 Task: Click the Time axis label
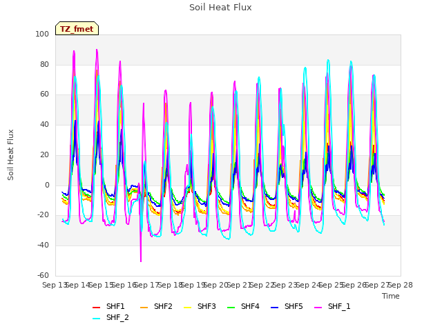pyautogui.click(x=391, y=296)
